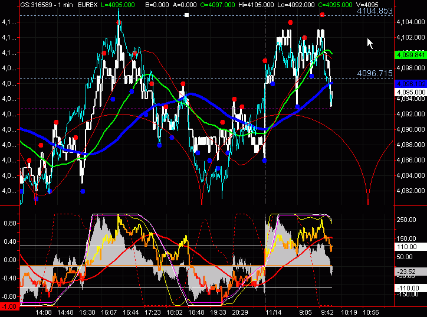Click the 150.00 indicator axis label
This screenshot has height=317, width=427.
tap(406, 238)
